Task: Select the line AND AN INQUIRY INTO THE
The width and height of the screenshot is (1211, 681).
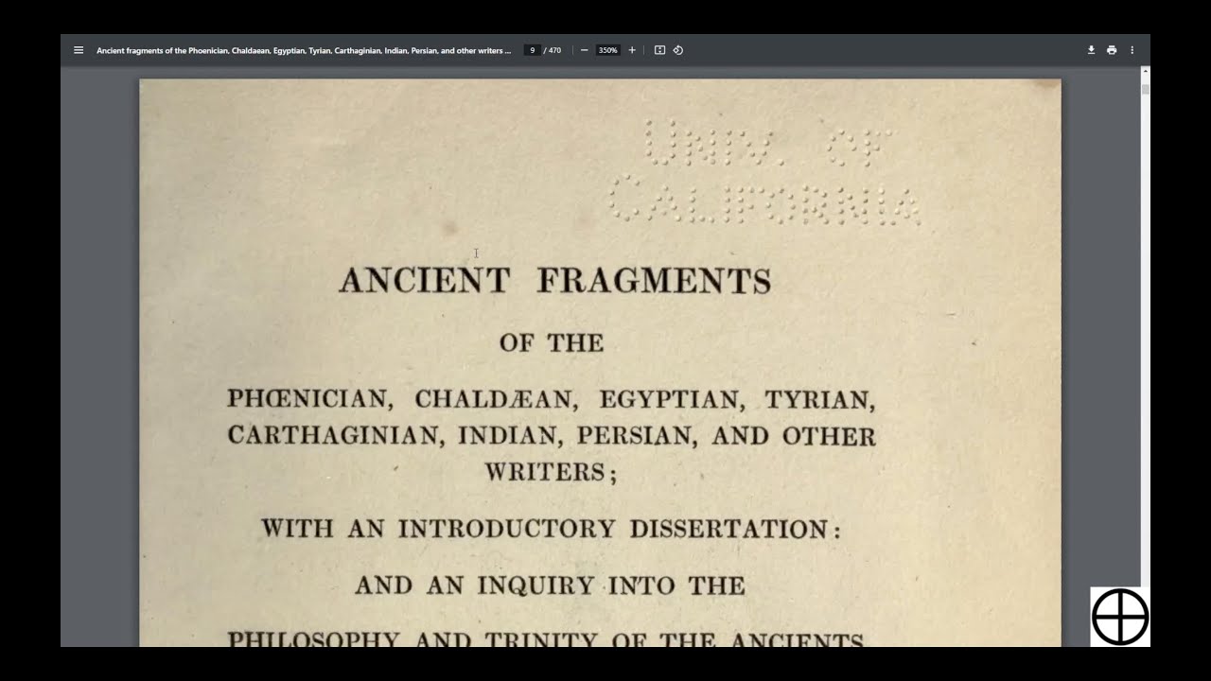Action: click(550, 585)
